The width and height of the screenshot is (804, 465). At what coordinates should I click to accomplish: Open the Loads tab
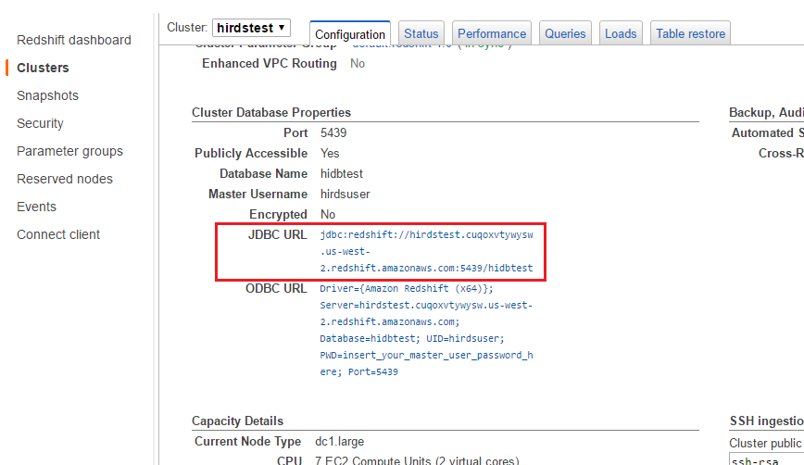pyautogui.click(x=621, y=34)
